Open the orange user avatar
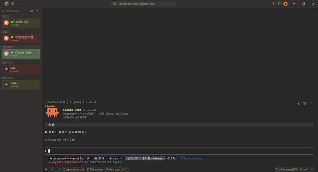This screenshot has height=172, width=318. tap(285, 4)
